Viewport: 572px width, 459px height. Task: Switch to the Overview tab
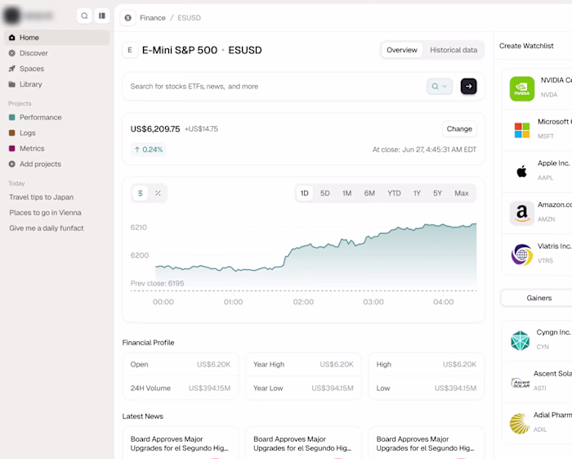click(x=402, y=50)
